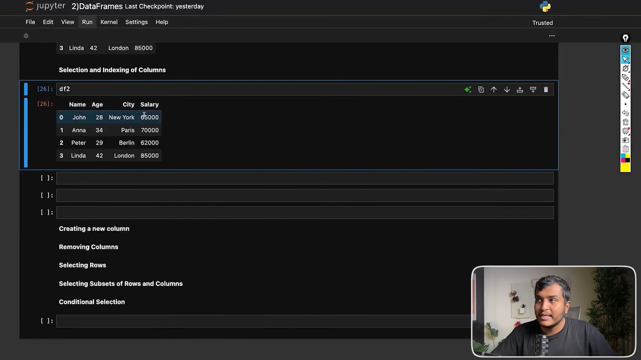Image resolution: width=641 pixels, height=360 pixels.
Task: Open the Run menu
Action: 87,22
